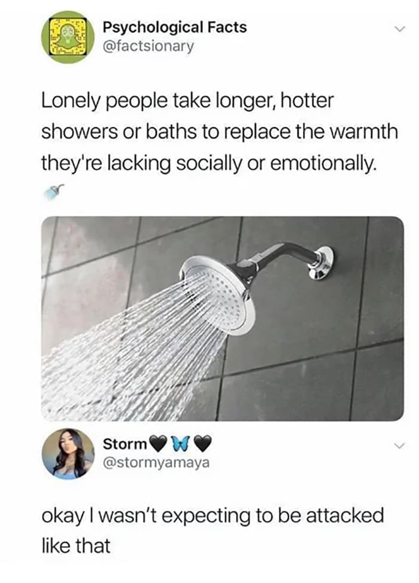
Task: Expand the Psychological Facts tweet options chevron
Action: [x=399, y=28]
